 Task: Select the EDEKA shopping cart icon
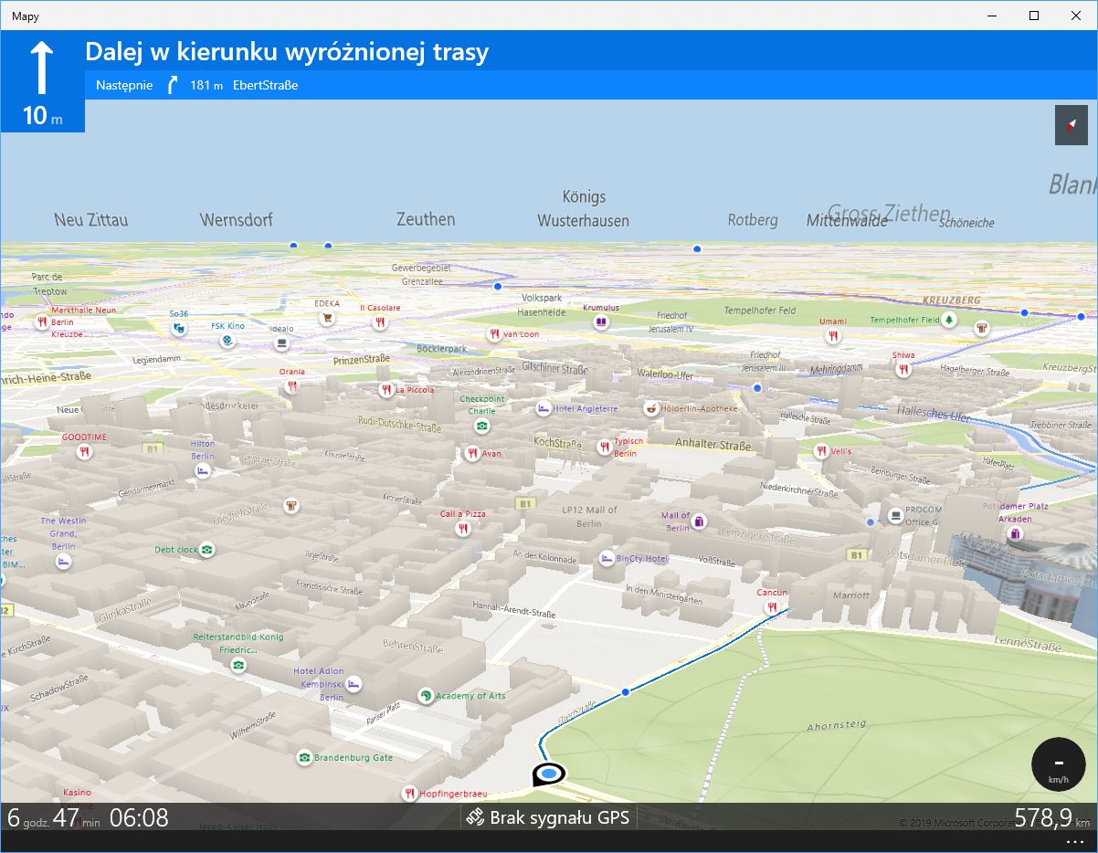(326, 319)
